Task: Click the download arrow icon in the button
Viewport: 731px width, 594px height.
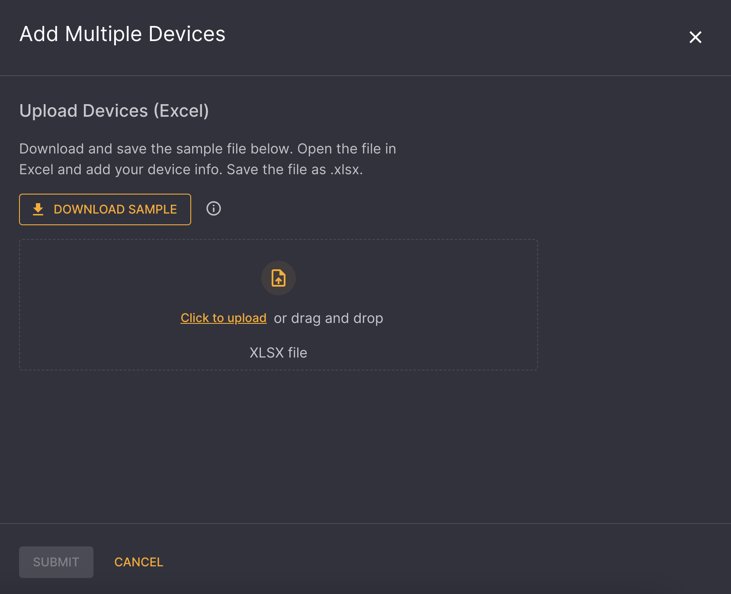Action: [38, 209]
